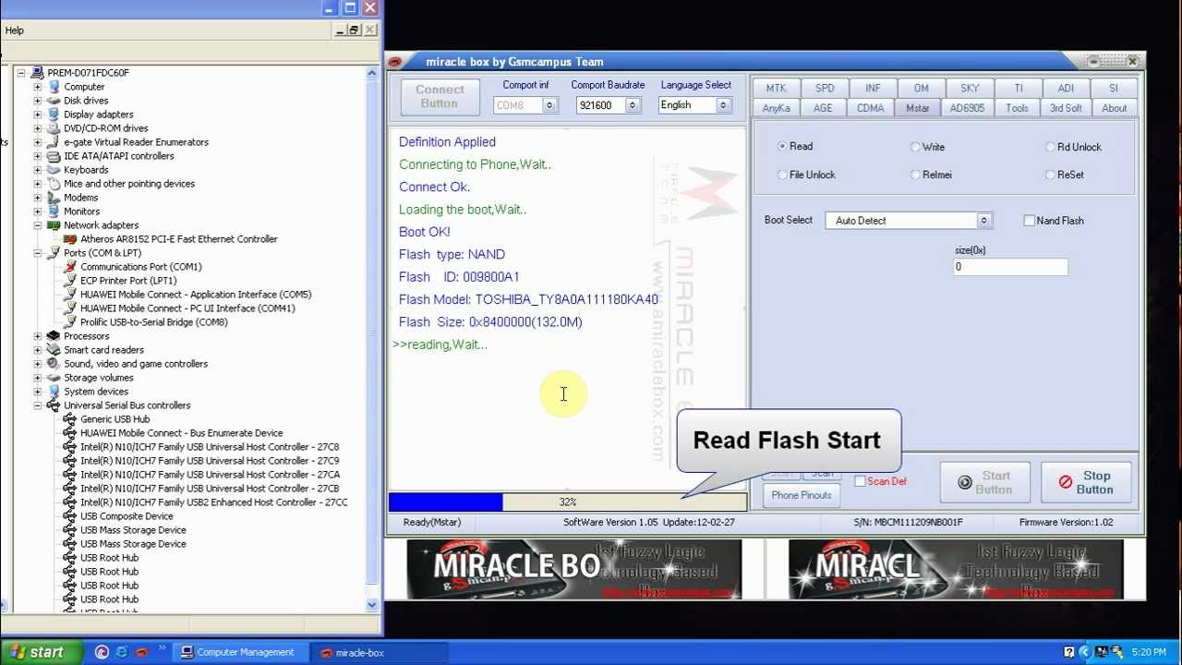
Task: Click the Phone Pinouts button
Action: coord(802,495)
